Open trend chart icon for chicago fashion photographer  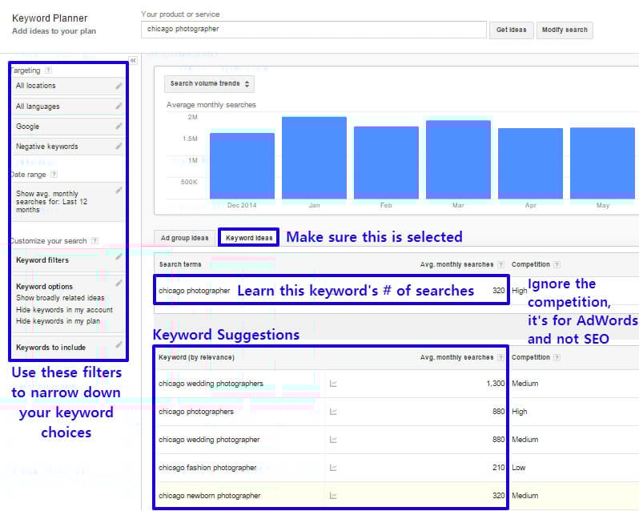(333, 468)
